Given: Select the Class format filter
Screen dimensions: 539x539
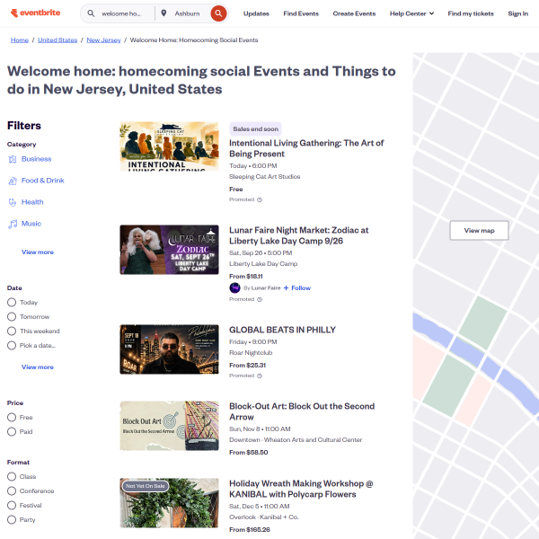Looking at the screenshot, I should click(x=12, y=476).
